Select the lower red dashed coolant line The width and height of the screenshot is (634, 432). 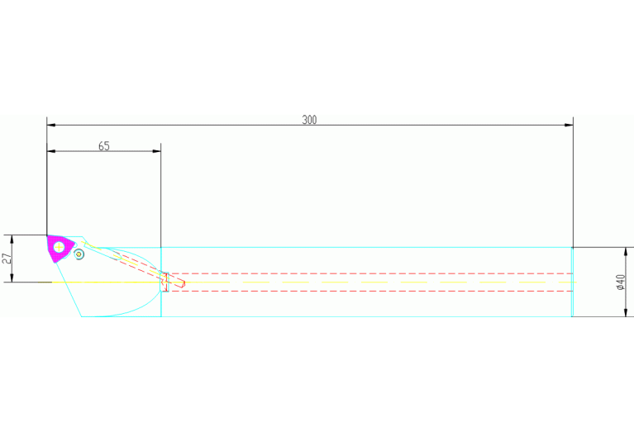click(x=372, y=291)
